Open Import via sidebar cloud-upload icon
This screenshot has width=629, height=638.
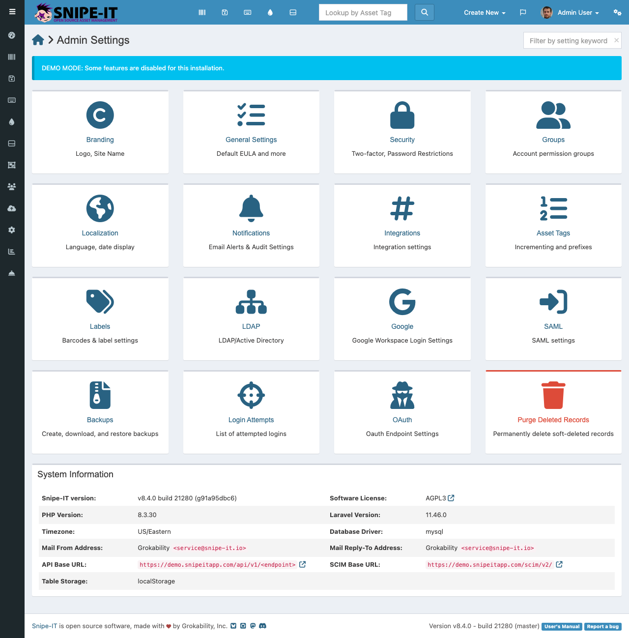tap(12, 208)
